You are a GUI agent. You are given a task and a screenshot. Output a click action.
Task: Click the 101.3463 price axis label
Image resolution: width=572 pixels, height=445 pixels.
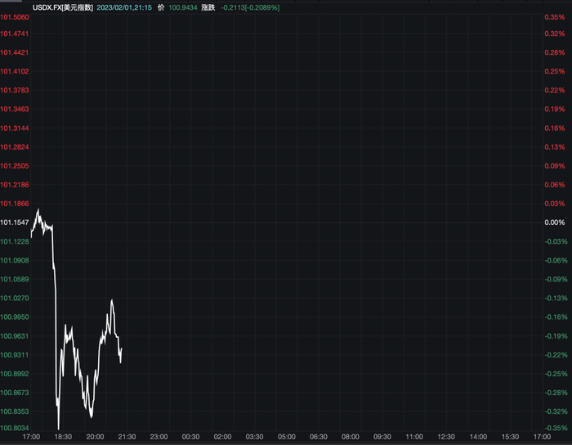15,109
